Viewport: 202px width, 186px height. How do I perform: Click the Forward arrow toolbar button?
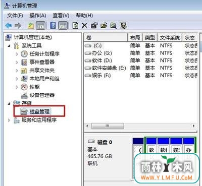point(18,26)
